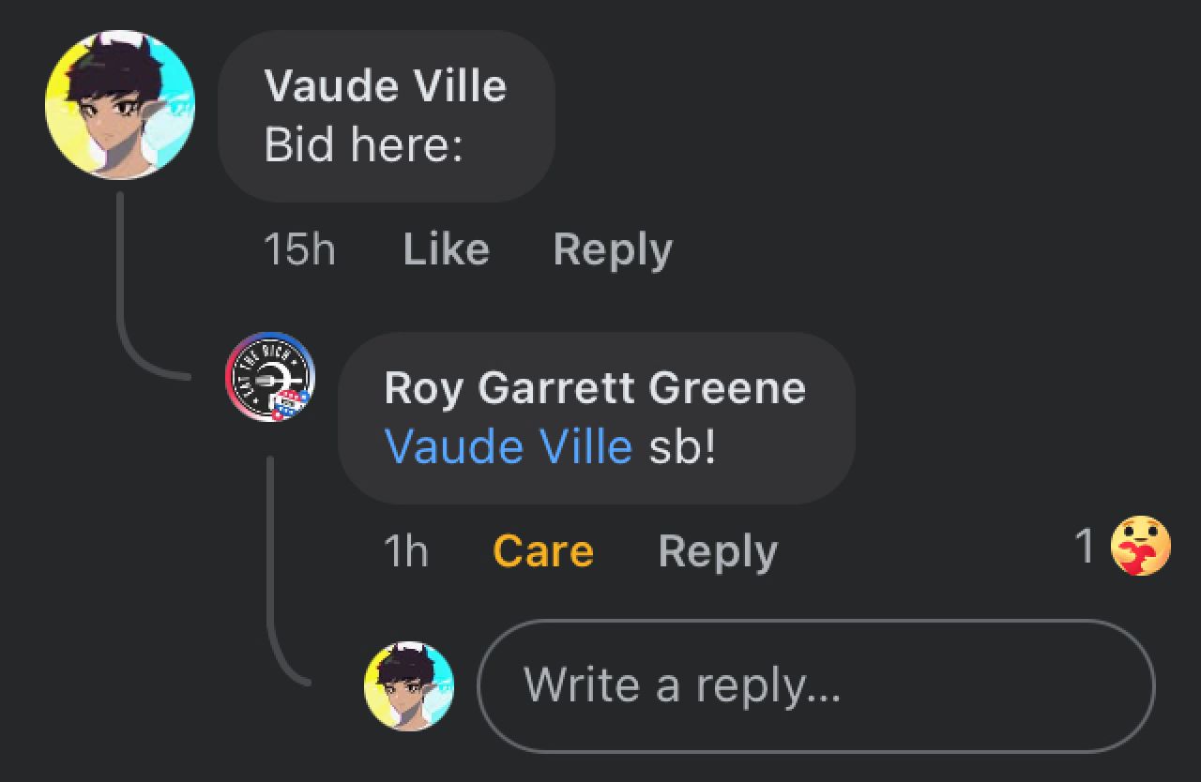Focus the "Write a reply..." field
The height and width of the screenshot is (782, 1201).
click(816, 686)
